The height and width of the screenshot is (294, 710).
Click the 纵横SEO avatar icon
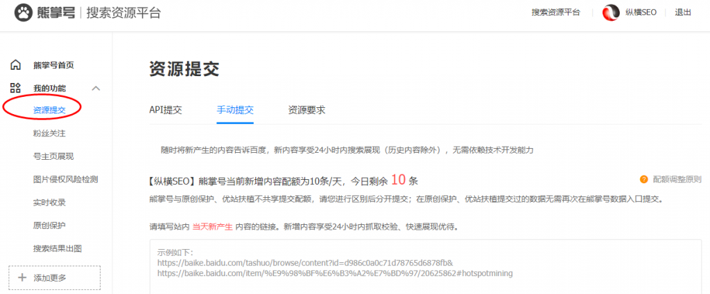611,12
